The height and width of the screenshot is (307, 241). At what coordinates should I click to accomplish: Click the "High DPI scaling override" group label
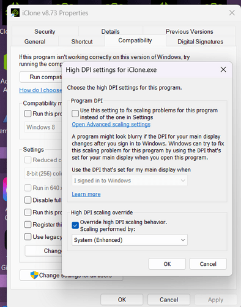click(x=102, y=212)
